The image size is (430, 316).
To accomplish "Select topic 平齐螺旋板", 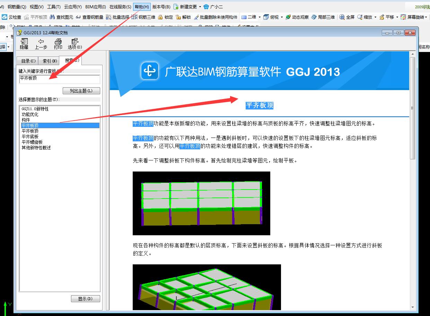I will tap(32, 142).
